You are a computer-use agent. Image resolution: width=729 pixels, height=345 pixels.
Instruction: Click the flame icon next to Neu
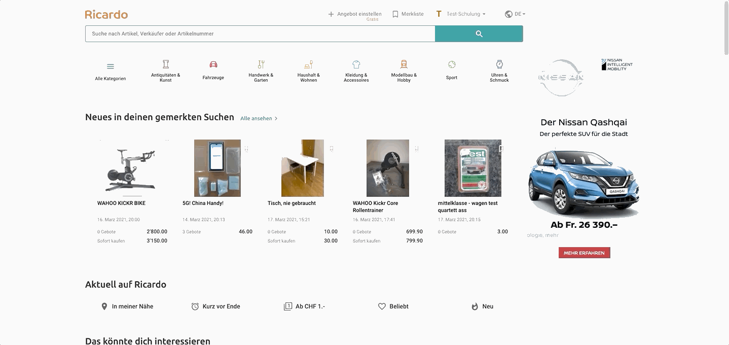(x=475, y=306)
